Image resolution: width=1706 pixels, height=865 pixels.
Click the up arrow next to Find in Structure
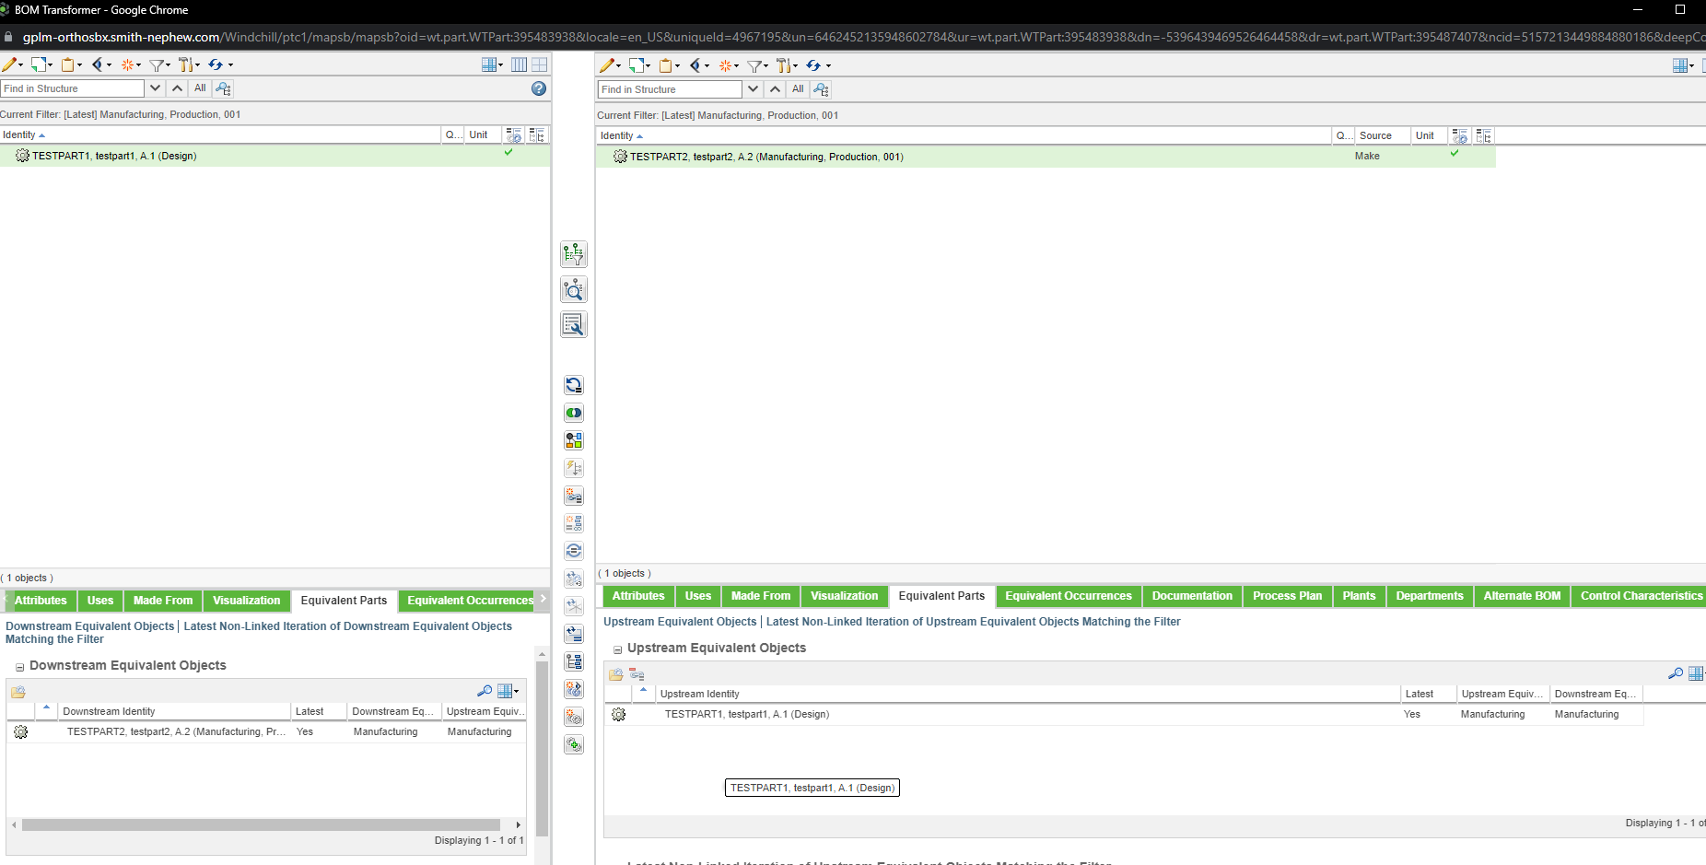click(177, 88)
